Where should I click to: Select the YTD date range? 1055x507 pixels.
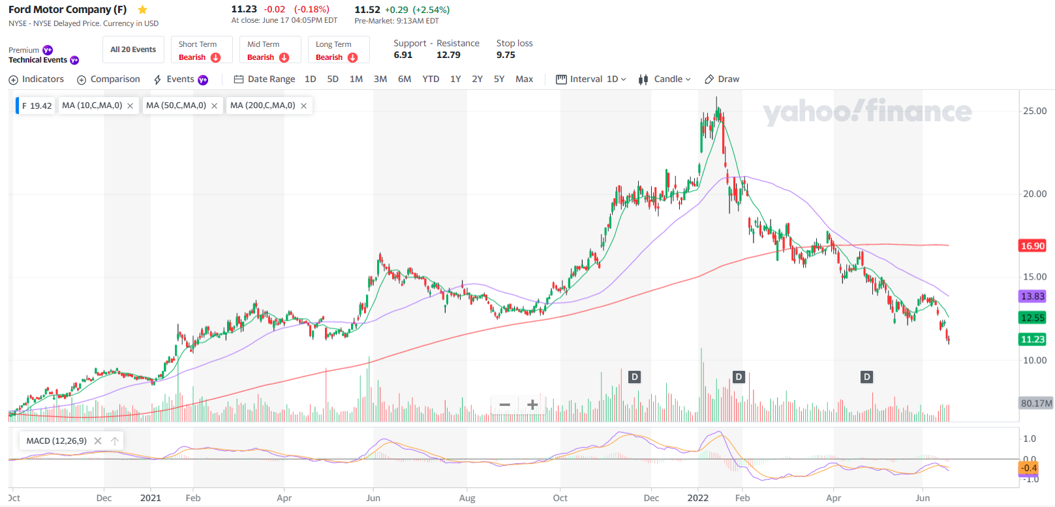[431, 80]
